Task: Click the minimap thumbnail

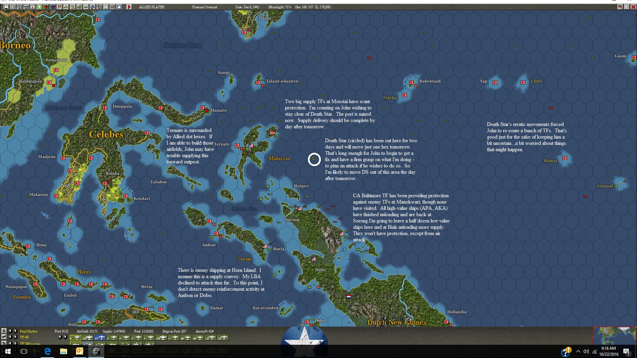Action: pyautogui.click(x=615, y=335)
